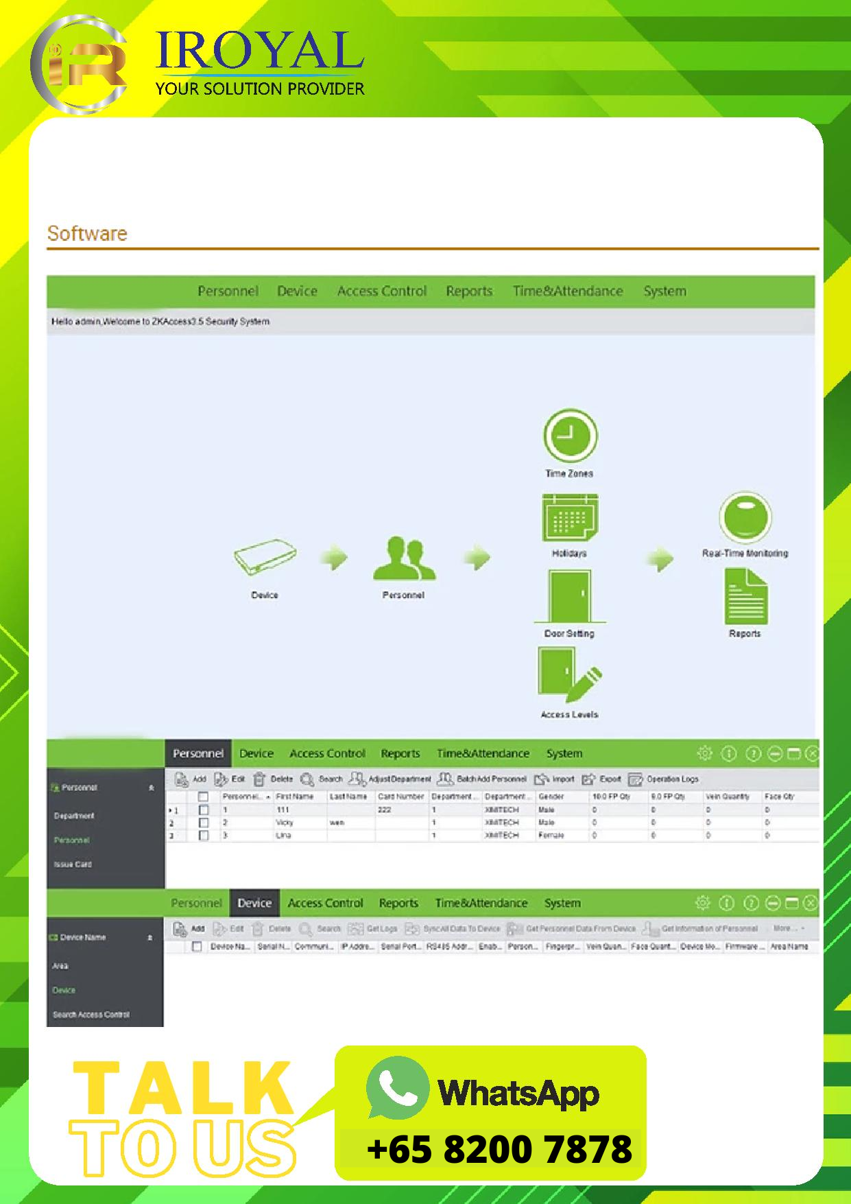This screenshot has width=851, height=1204.
Task: Click Get Logs in device toolbar
Action: point(373,929)
